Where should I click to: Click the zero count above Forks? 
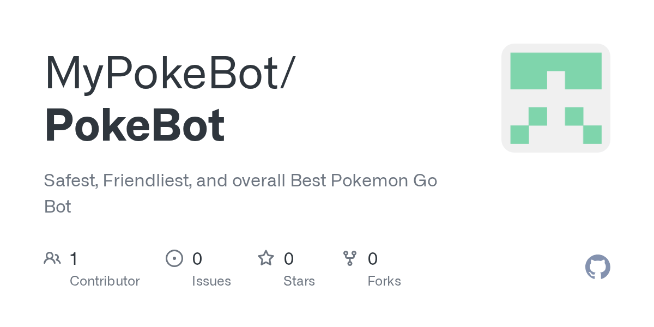point(373,258)
